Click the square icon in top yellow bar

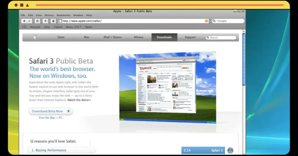(22, 5)
